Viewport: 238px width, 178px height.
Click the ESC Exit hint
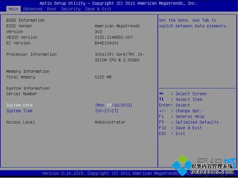172,133
